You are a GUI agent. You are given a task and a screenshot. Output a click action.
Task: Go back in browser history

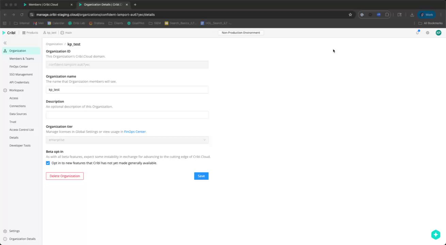click(5, 15)
